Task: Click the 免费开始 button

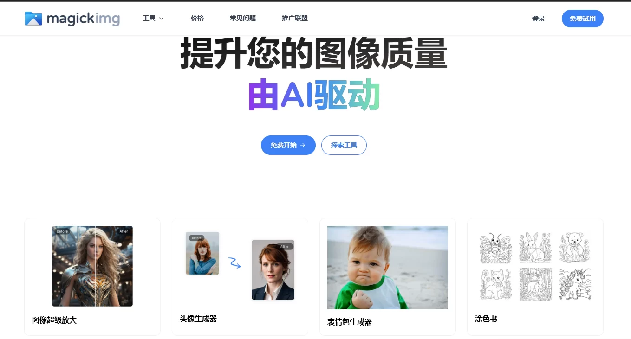Action: [288, 145]
